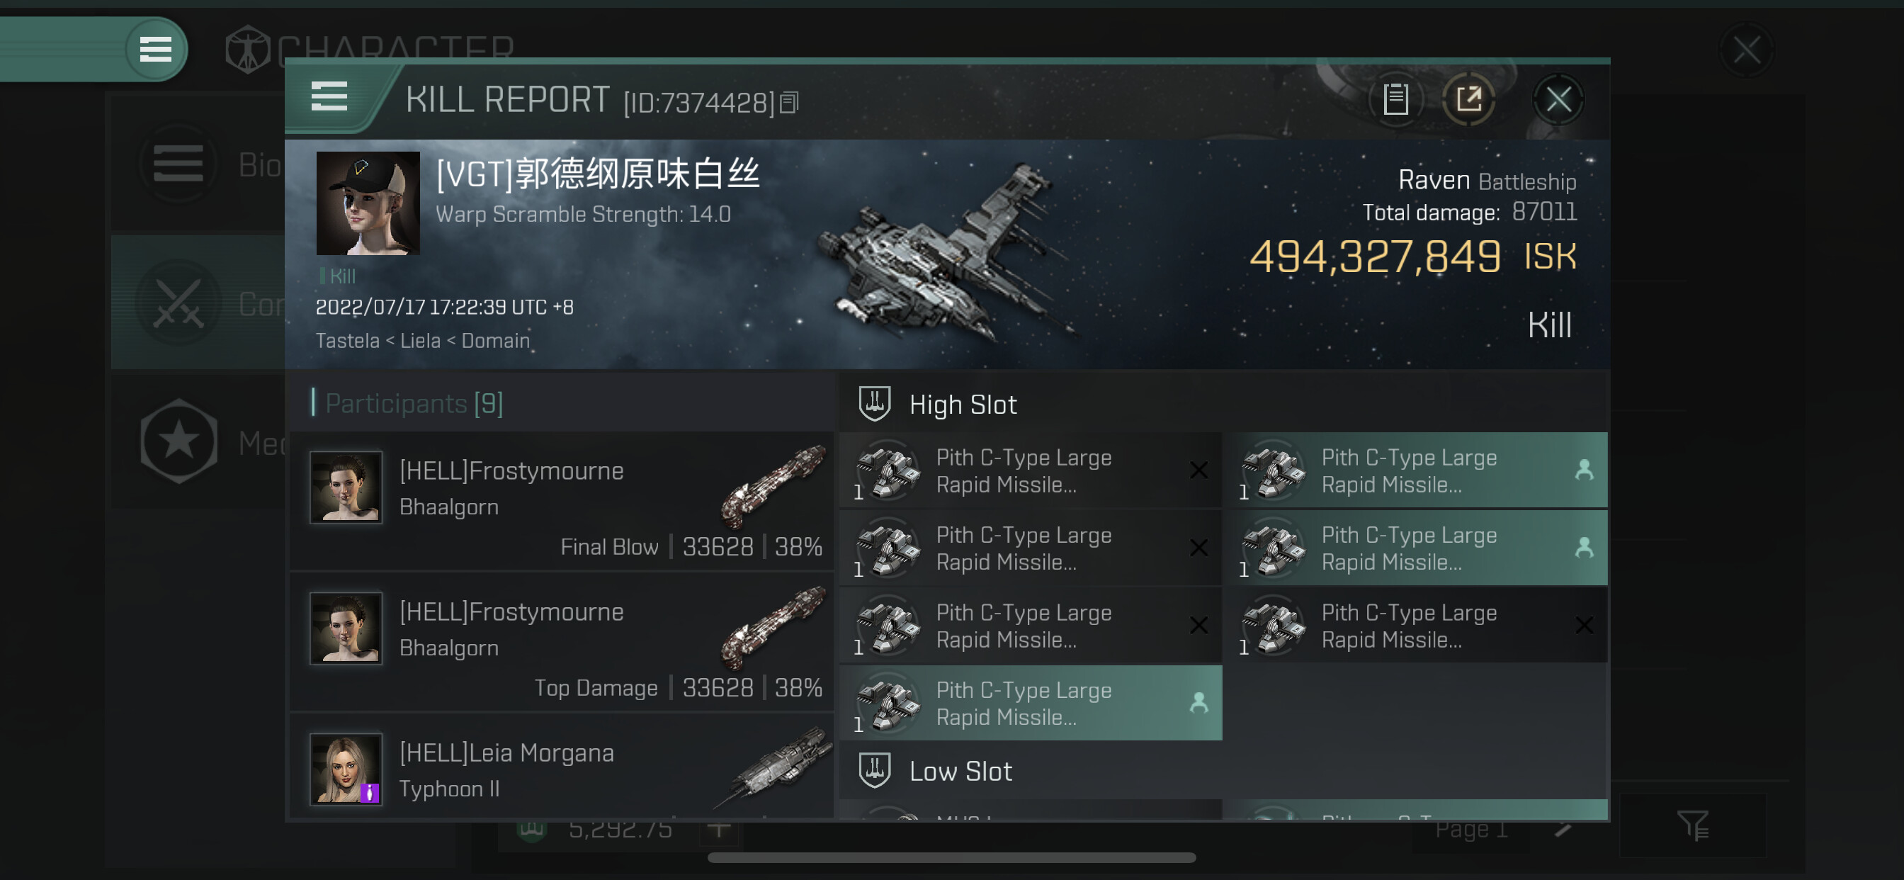Open the Medals tab with star icon
This screenshot has height=880, width=1904.
tap(198, 441)
